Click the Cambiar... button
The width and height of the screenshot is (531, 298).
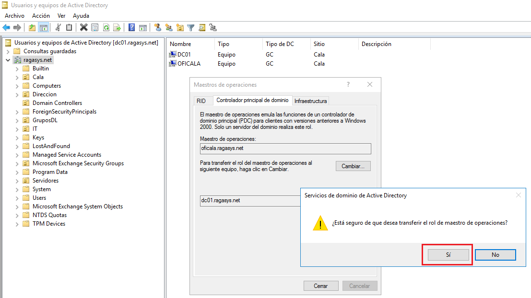click(353, 166)
